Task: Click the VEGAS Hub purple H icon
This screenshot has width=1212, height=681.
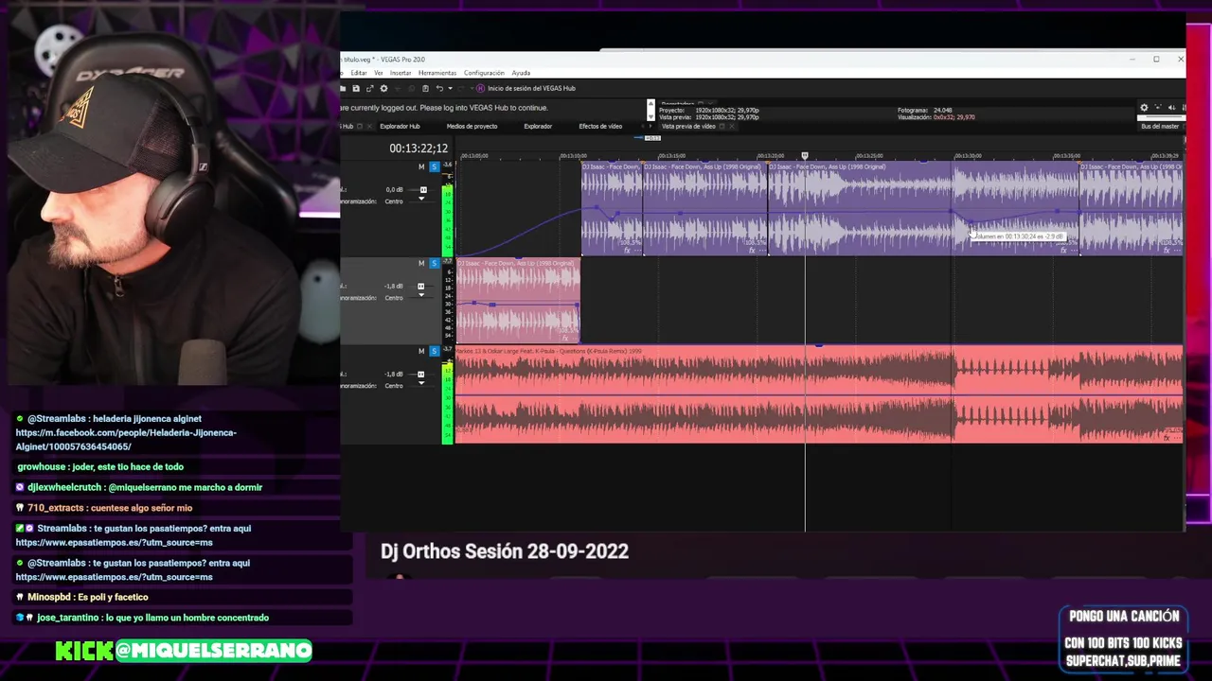Action: pyautogui.click(x=480, y=88)
